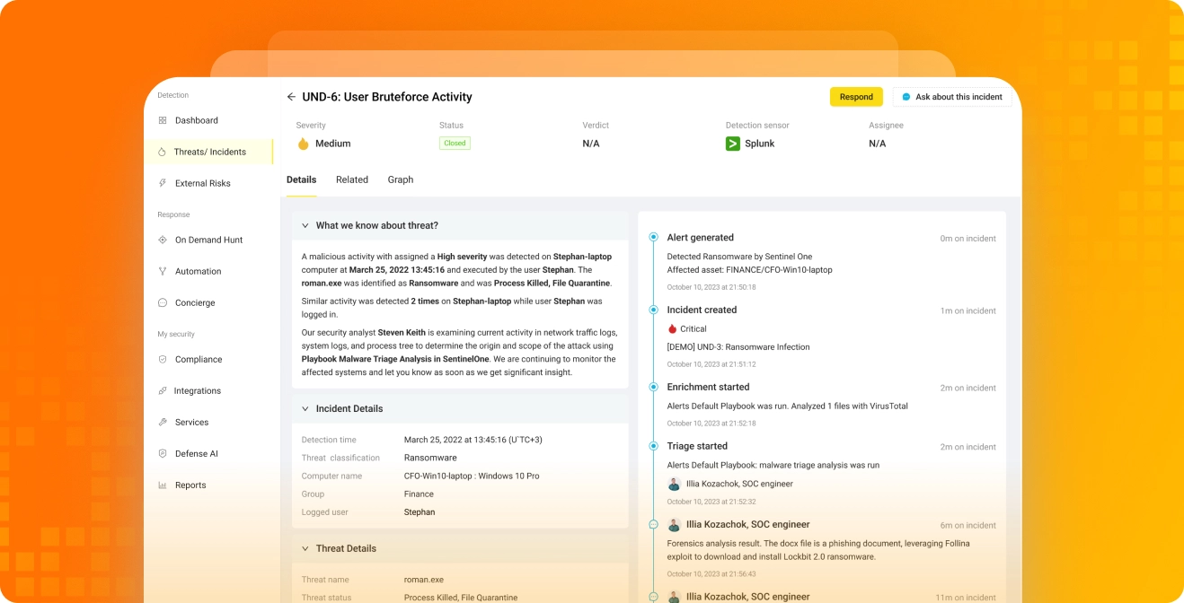Viewport: 1184px width, 603px height.
Task: Click the incident title 'UND-6: User Bruteforce Activity'
Action: click(387, 97)
